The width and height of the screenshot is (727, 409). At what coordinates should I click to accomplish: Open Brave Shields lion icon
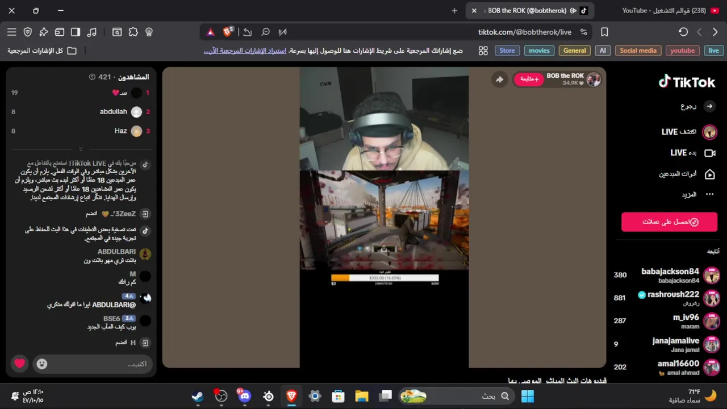pos(227,32)
